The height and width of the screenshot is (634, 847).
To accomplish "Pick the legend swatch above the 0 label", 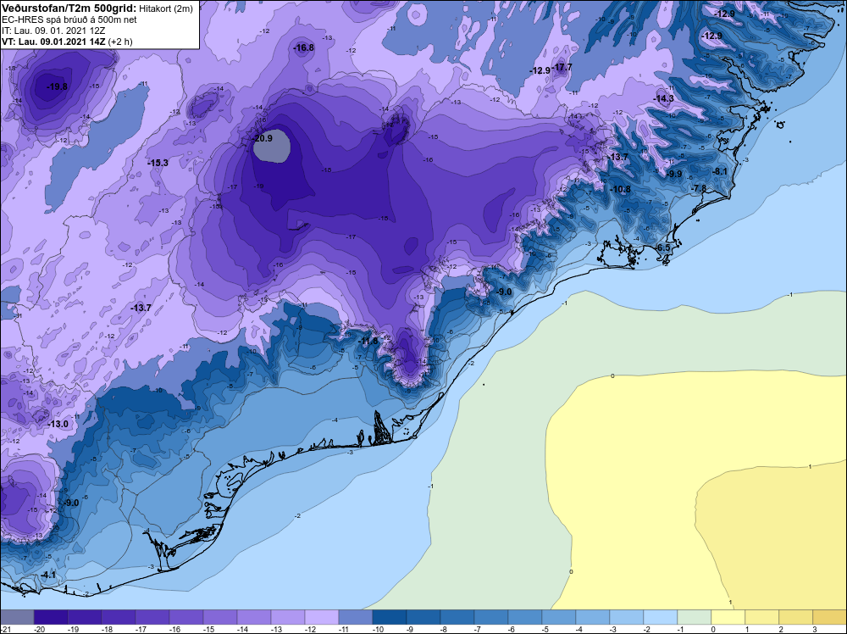I will [x=728, y=618].
